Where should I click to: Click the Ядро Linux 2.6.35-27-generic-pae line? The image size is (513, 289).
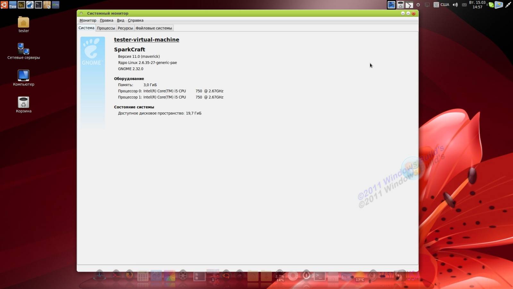click(x=147, y=63)
